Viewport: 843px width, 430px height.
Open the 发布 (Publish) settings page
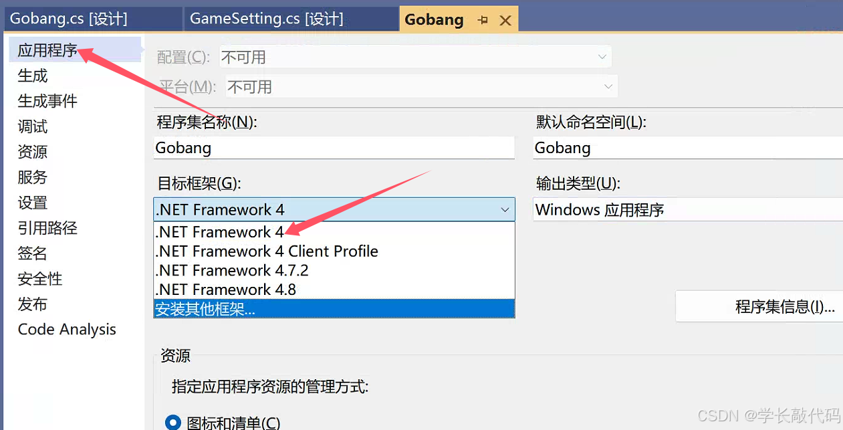(x=31, y=304)
